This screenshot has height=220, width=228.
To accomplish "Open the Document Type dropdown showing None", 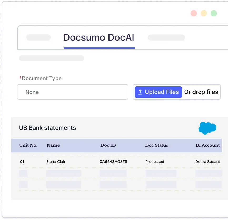I will [x=73, y=92].
